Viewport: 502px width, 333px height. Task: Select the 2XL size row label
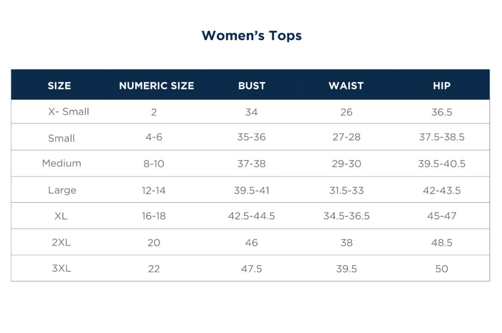point(61,242)
